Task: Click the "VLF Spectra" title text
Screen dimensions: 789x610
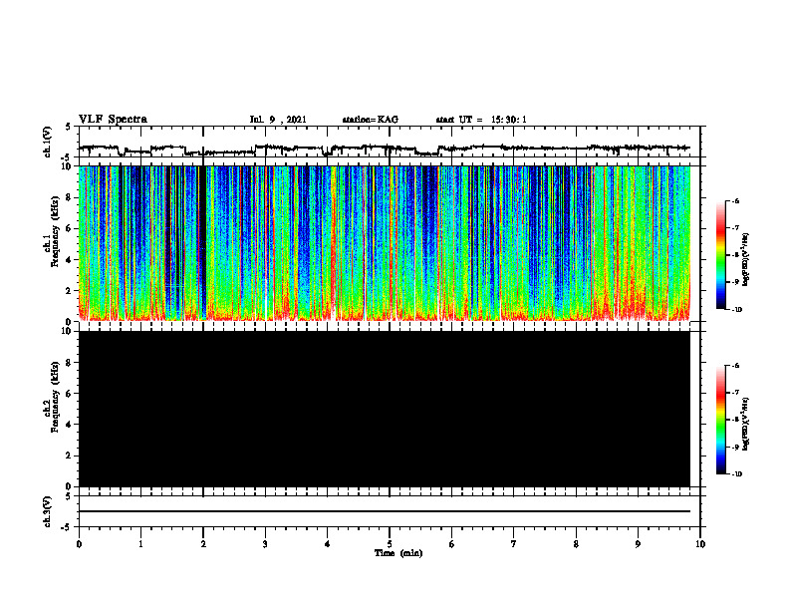Action: [x=113, y=120]
